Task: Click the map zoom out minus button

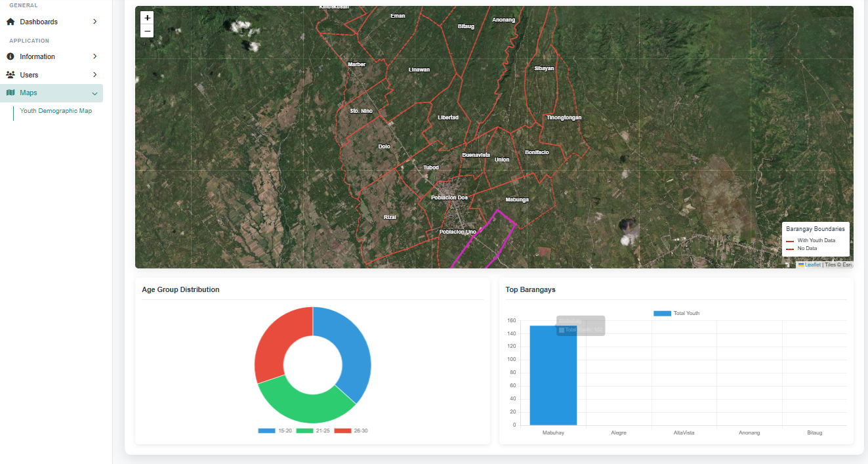Action: point(147,31)
